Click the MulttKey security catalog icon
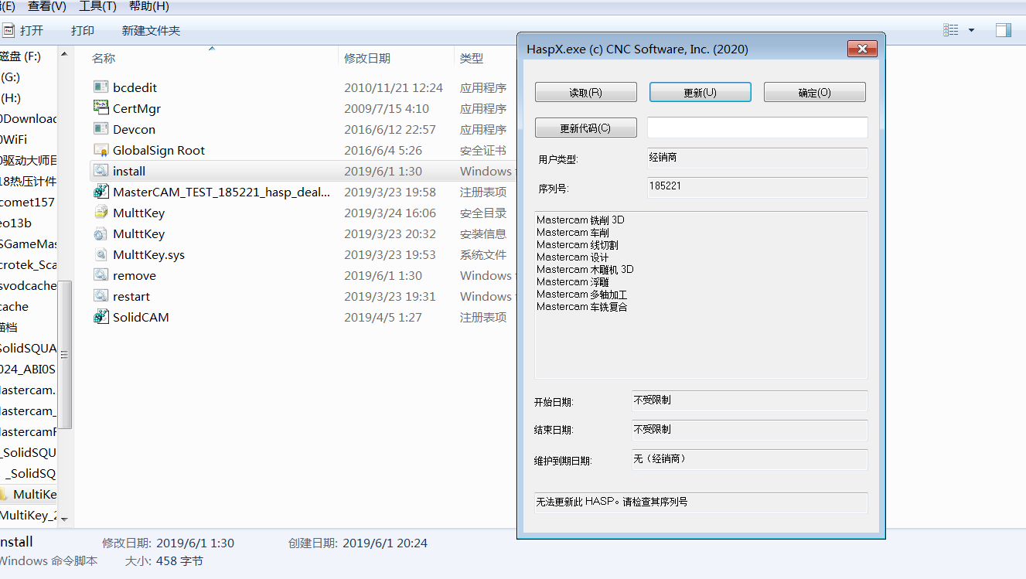Image resolution: width=1026 pixels, height=579 pixels. click(101, 213)
